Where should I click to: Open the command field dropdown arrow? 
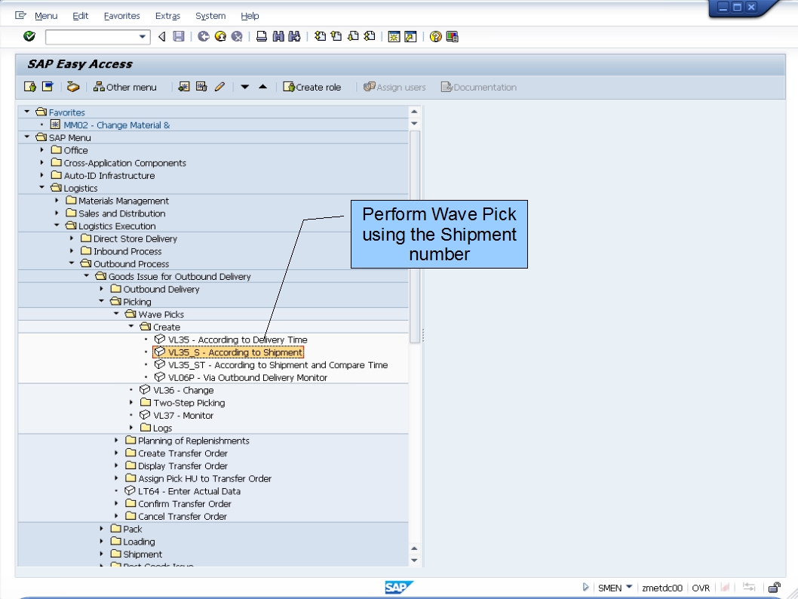point(143,37)
